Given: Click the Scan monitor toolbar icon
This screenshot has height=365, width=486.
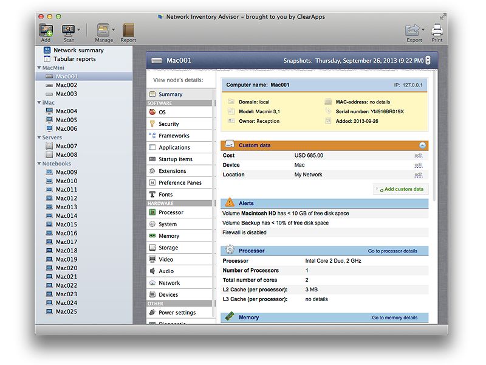Looking at the screenshot, I should tap(68, 30).
